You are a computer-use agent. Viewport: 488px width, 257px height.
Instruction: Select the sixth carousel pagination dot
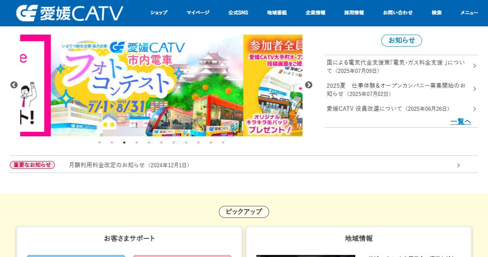click(161, 143)
